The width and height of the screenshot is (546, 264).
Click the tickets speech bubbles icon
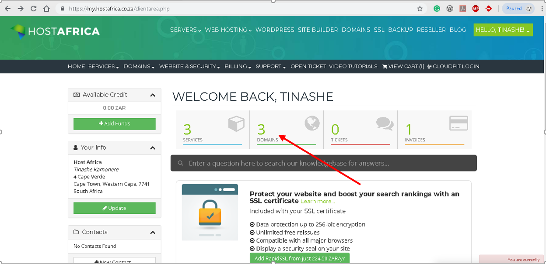(x=385, y=123)
